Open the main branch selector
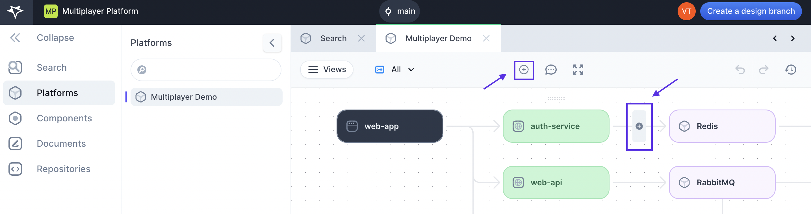Screen dimensions: 811x214 [399, 11]
